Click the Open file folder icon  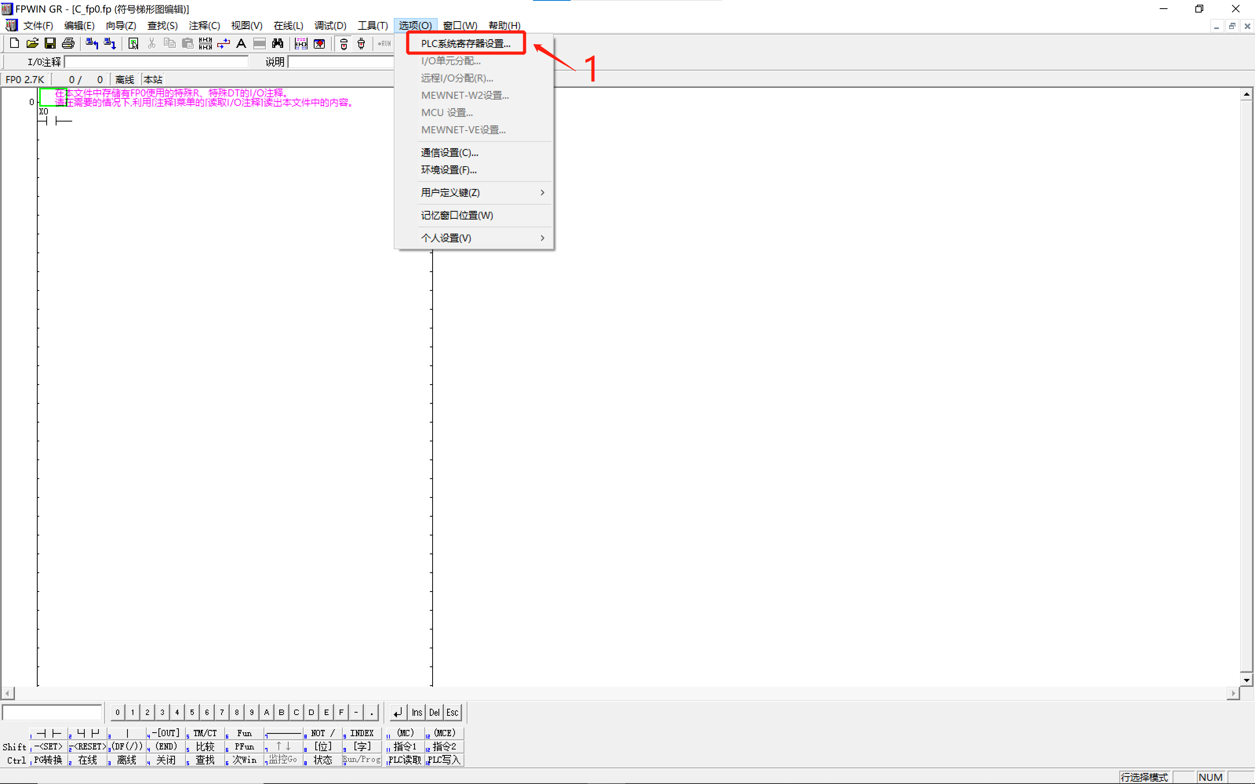(32, 44)
